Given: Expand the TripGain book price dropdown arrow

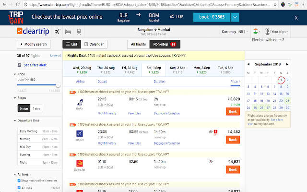Looking at the screenshot, I should 235,17.
